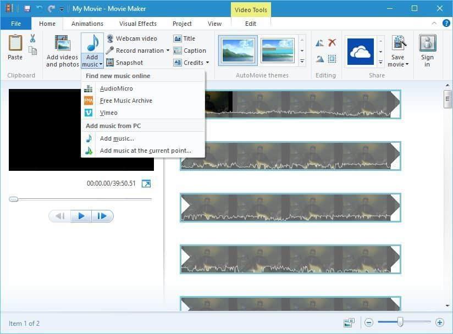Rotate the clip left

[x=320, y=43]
